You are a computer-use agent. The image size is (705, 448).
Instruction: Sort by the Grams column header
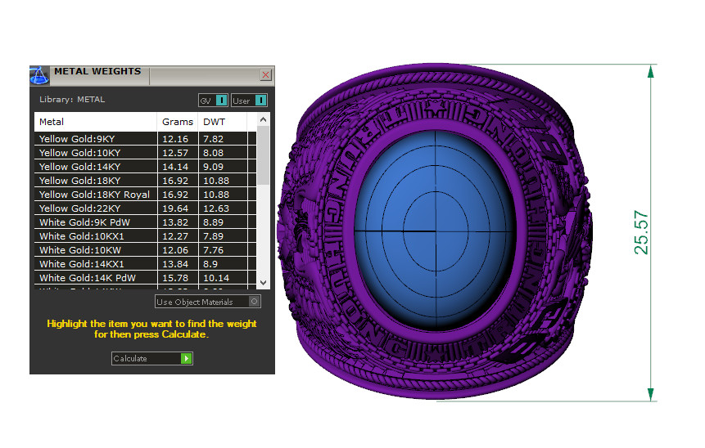[x=178, y=122]
